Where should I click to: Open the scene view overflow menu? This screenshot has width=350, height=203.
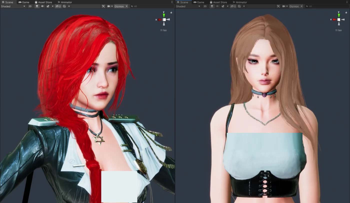click(x=172, y=2)
